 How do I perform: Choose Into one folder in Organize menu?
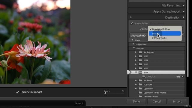point(165,38)
